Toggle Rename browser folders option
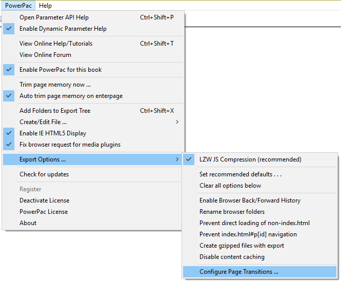The width and height of the screenshot is (341, 282). (x=259, y=212)
